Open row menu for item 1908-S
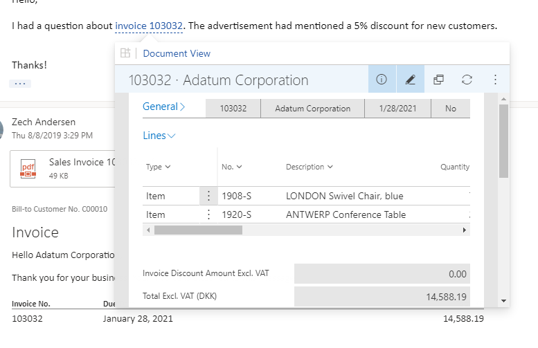This screenshot has height=348, width=538. pyautogui.click(x=208, y=196)
